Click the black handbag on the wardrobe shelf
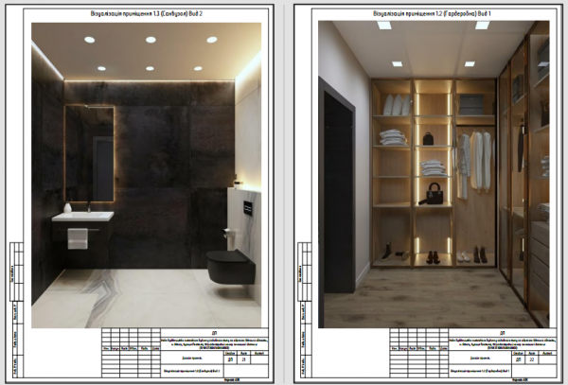The image size is (568, 385). (435, 195)
